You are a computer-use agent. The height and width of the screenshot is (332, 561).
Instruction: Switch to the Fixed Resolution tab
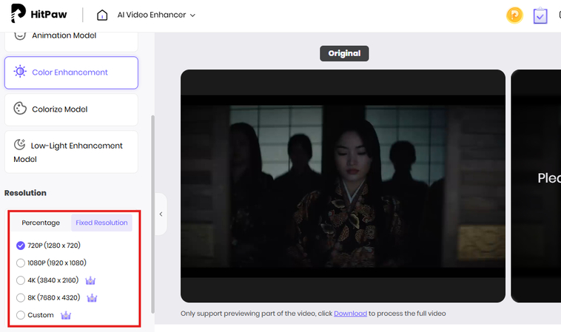click(101, 223)
